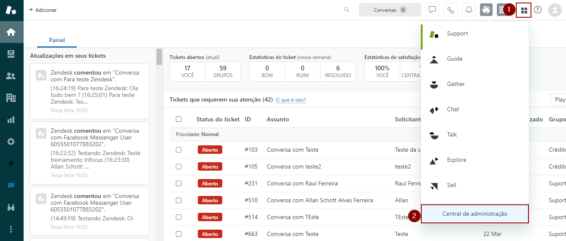Click the Home icon in sidebar

click(x=11, y=32)
